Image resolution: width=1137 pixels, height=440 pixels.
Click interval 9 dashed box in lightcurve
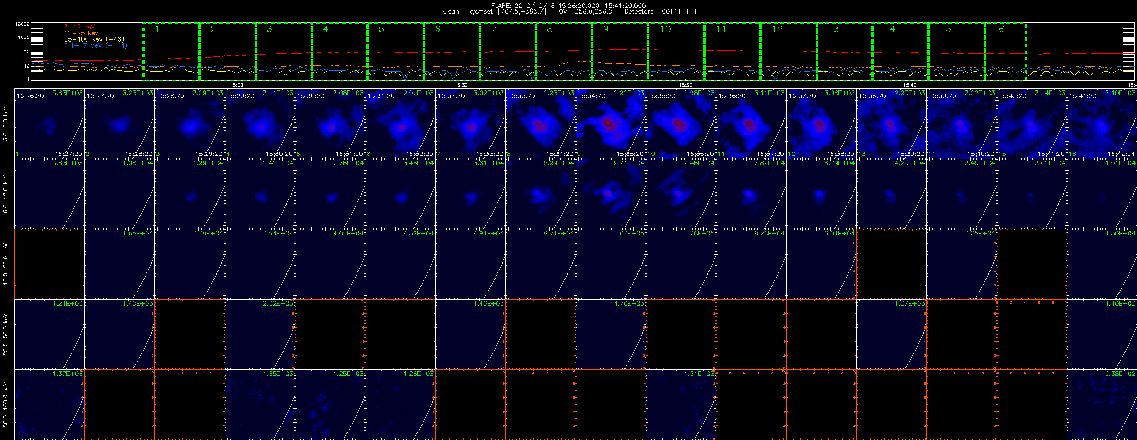pyautogui.click(x=620, y=51)
